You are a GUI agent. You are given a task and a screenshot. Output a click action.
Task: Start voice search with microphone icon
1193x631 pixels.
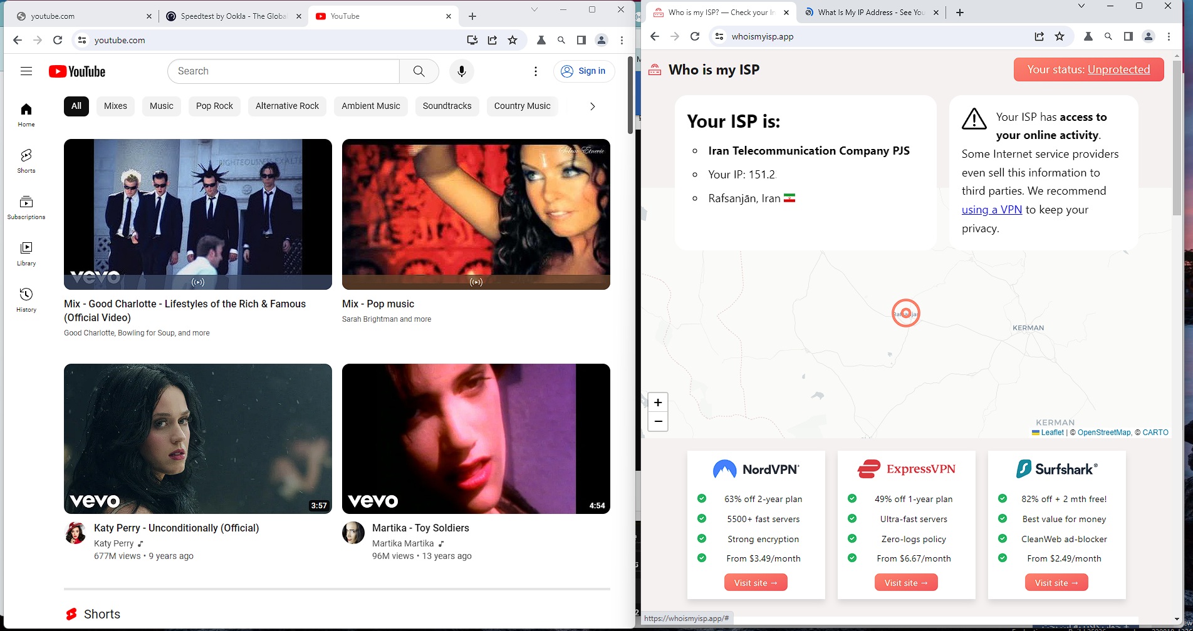[462, 71]
